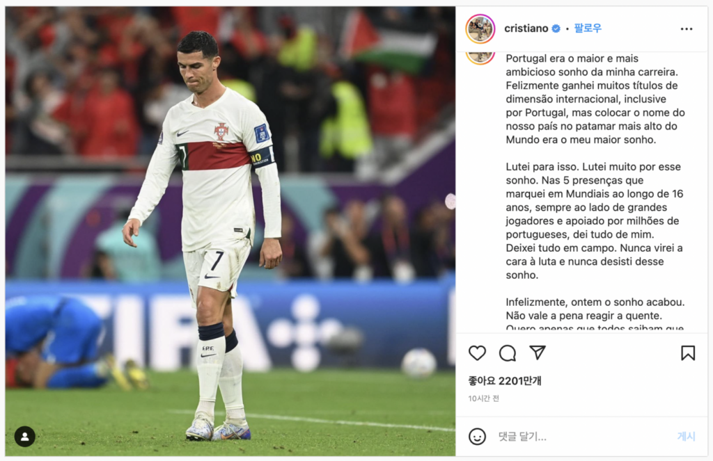Like the post with the heart icon
713x461 pixels.
[477, 353]
